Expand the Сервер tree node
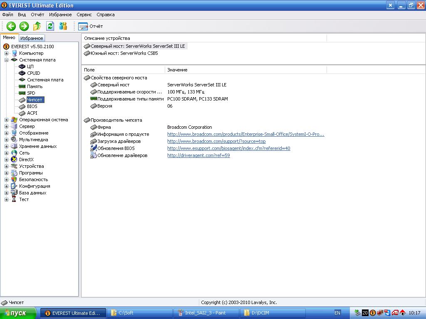 pyautogui.click(x=6, y=126)
